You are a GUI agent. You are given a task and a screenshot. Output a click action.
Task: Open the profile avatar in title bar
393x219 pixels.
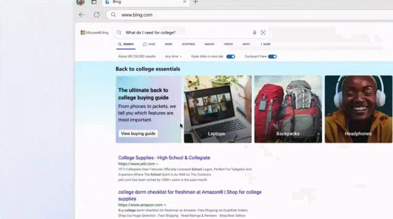[80, 2]
